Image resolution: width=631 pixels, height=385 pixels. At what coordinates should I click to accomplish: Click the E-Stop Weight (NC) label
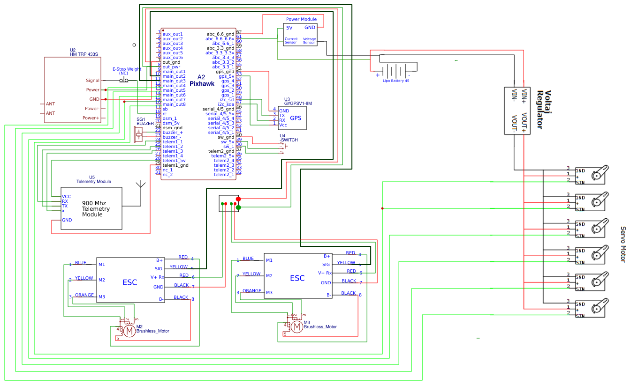[x=127, y=71]
